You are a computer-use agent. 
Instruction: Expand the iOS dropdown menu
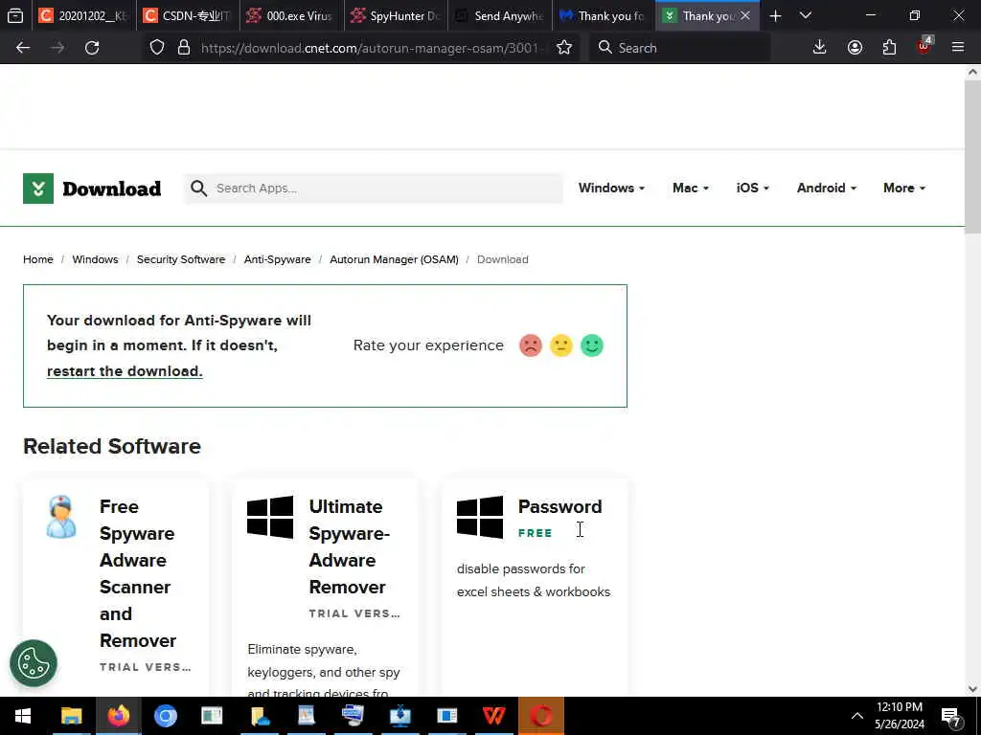pos(753,189)
